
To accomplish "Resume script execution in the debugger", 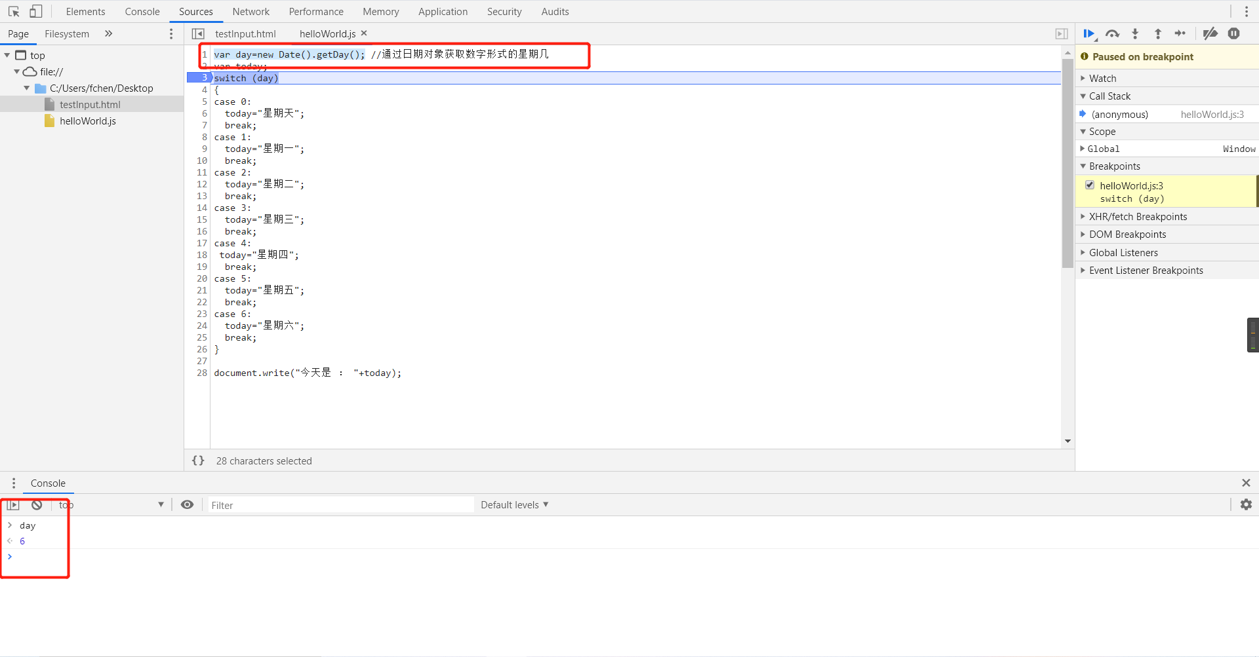I will point(1090,34).
